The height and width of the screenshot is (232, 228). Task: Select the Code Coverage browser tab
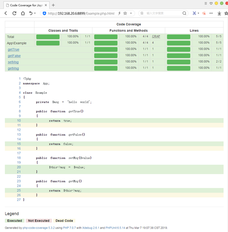(x=26, y=5)
